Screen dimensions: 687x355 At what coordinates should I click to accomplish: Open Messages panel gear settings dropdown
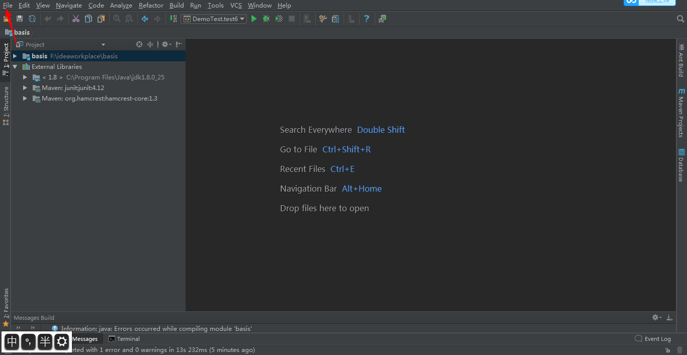(x=657, y=317)
